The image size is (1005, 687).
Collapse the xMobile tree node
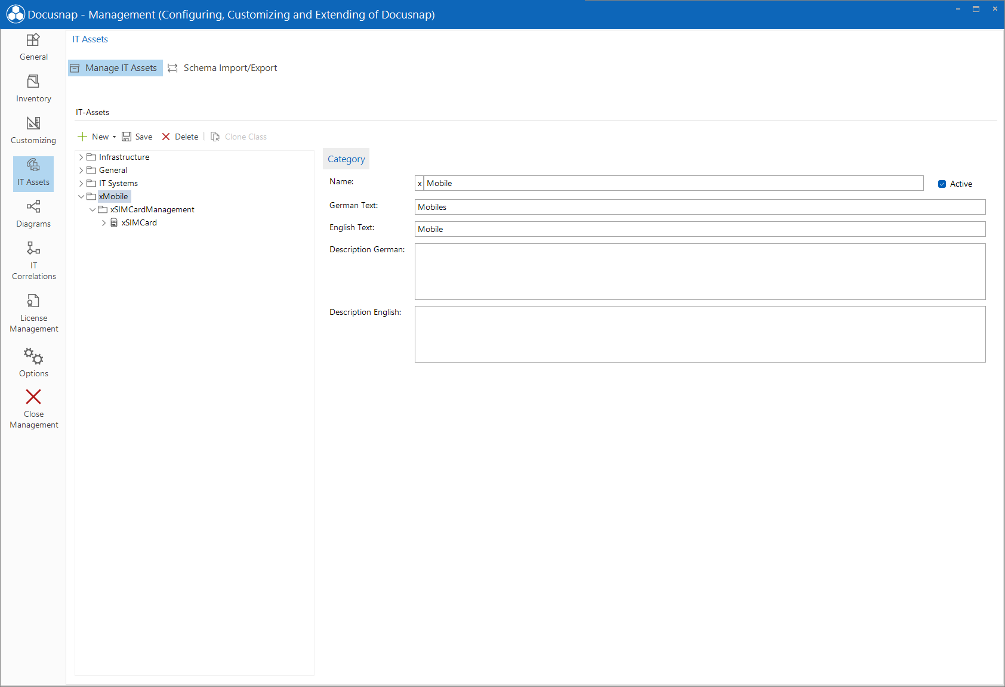point(81,196)
